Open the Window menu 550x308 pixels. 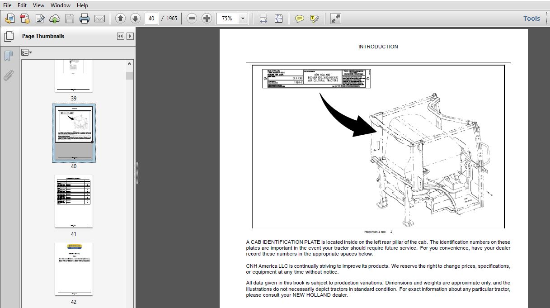click(61, 5)
